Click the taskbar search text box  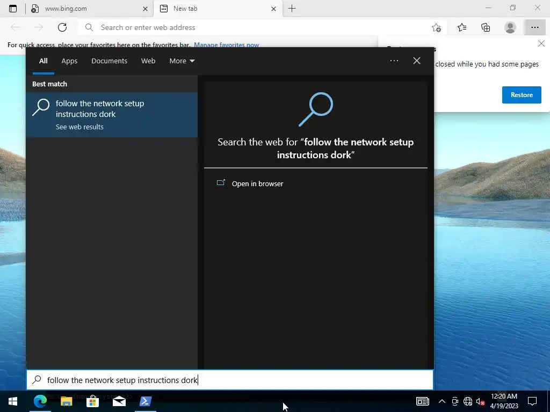[x=230, y=380]
